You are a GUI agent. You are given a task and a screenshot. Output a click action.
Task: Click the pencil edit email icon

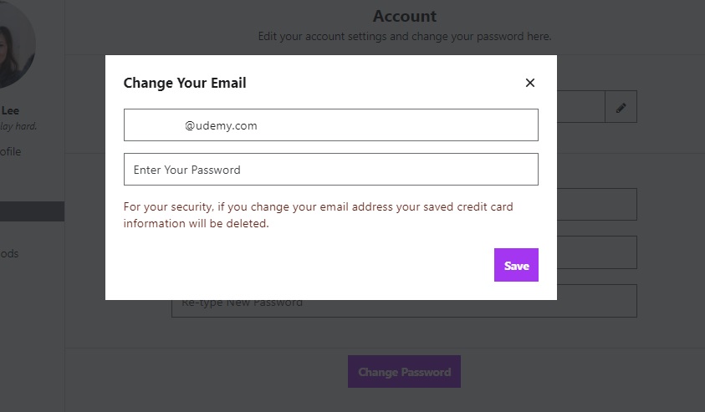[x=621, y=107]
